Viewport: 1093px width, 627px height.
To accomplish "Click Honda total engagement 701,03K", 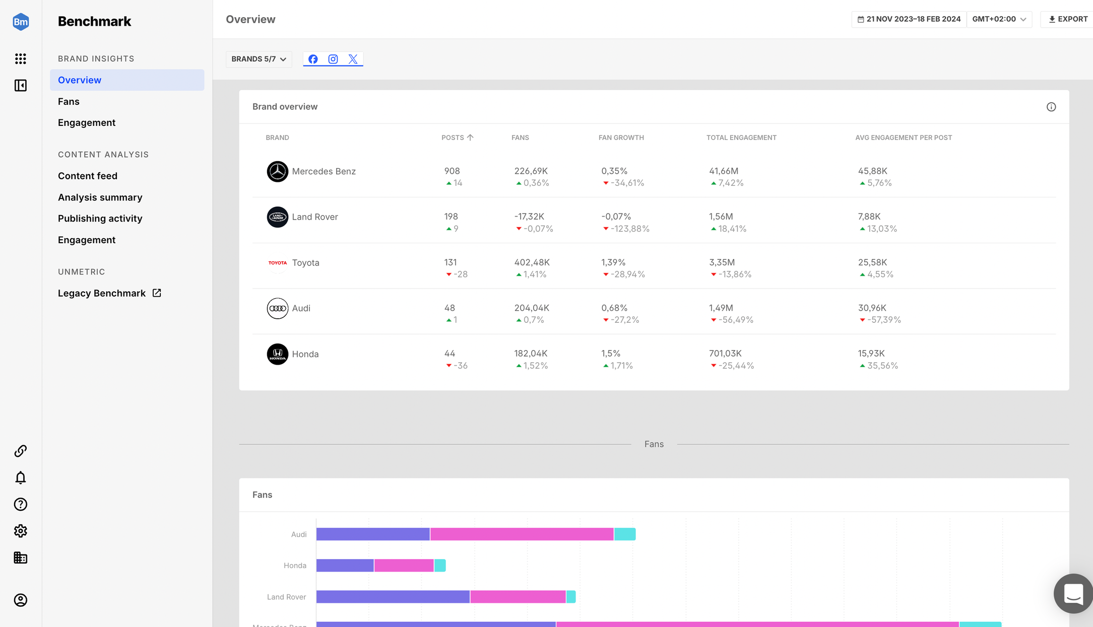I will 725,354.
